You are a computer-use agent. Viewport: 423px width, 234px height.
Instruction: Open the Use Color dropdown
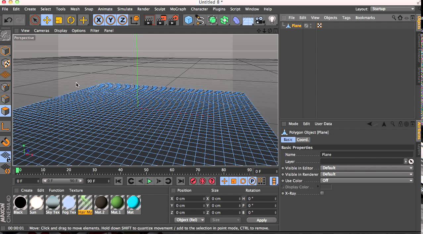[367, 181]
